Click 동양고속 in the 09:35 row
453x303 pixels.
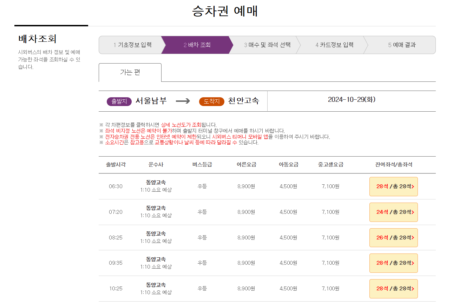(156, 259)
